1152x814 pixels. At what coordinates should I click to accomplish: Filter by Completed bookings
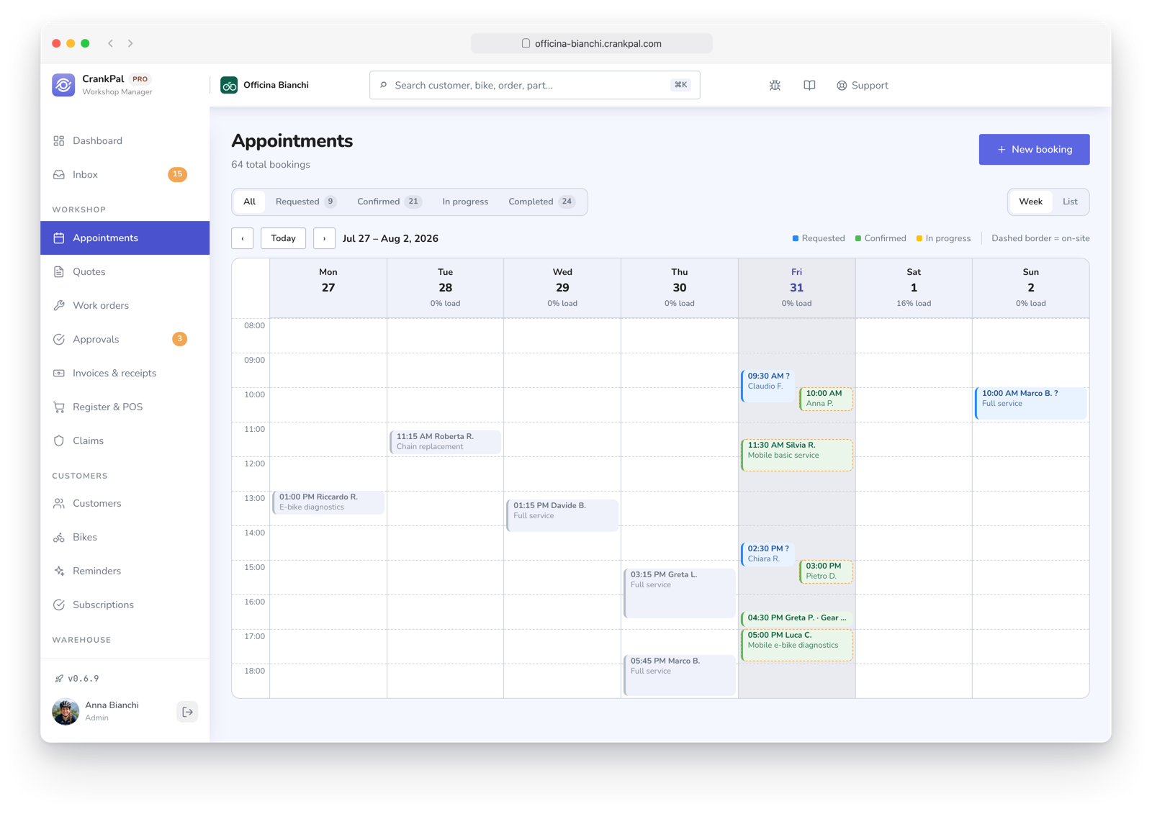(x=541, y=202)
